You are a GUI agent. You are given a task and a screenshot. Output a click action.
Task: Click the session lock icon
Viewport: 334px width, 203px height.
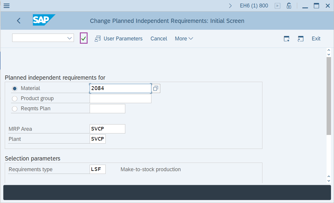pyautogui.click(x=289, y=6)
